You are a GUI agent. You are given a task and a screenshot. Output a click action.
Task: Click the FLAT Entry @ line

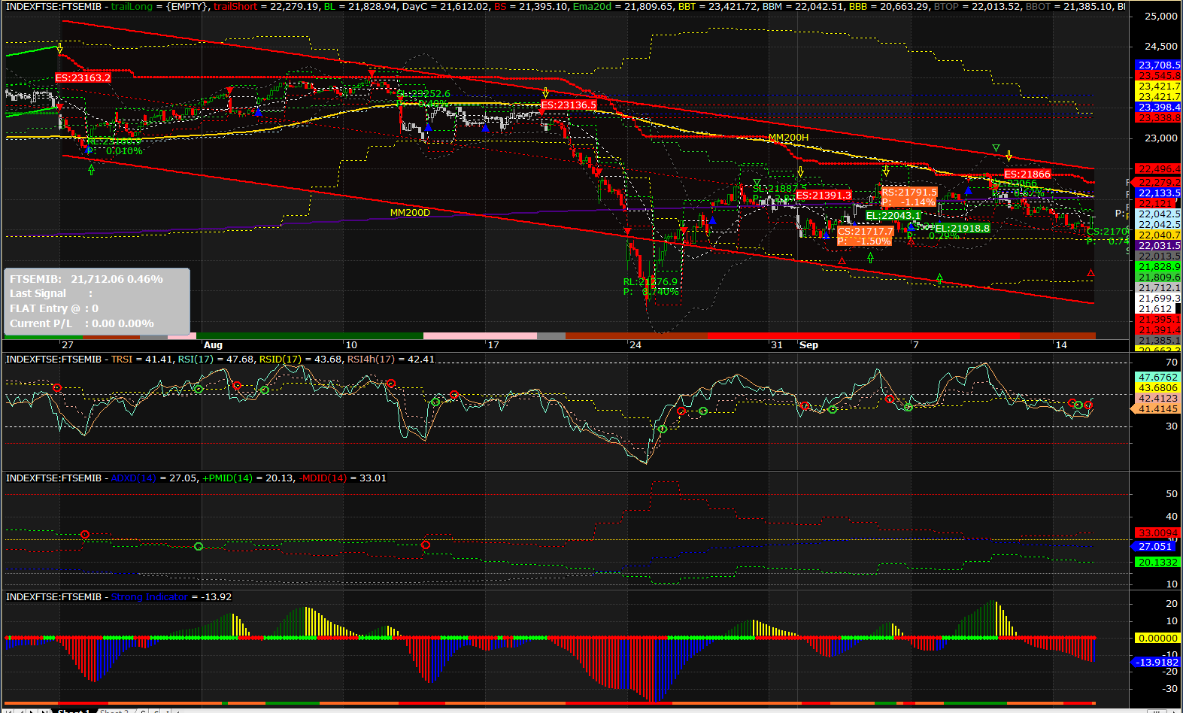click(54, 308)
